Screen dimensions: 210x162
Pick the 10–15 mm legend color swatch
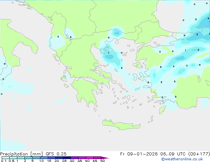[44, 158]
